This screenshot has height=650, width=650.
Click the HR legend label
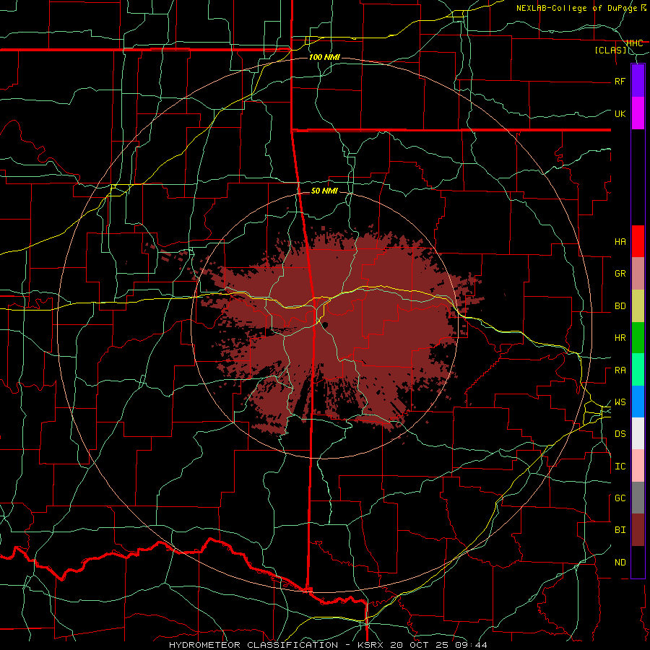pos(620,338)
